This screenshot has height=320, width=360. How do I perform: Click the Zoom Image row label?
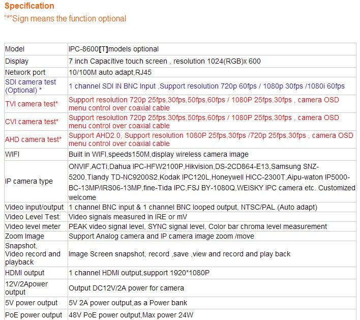pyautogui.click(x=24, y=236)
